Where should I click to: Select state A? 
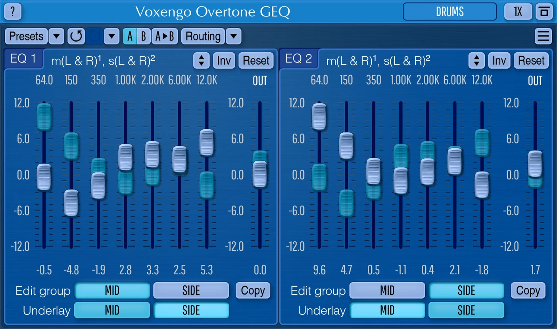130,36
